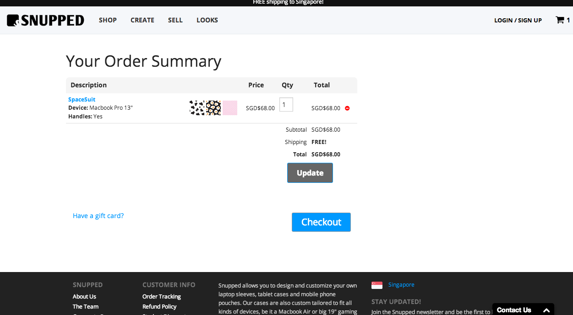
Task: Open the Order Tracking link
Action: pyautogui.click(x=162, y=297)
